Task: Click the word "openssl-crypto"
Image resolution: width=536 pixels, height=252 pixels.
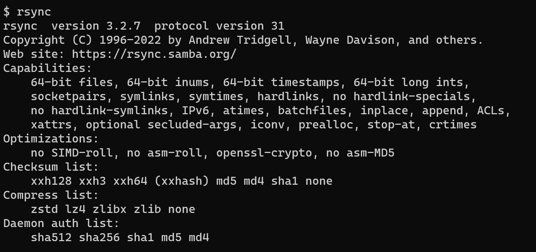Action: (264, 153)
